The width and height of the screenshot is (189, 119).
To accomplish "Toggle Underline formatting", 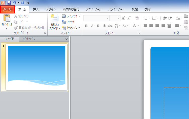I will pyautogui.click(x=98, y=26).
